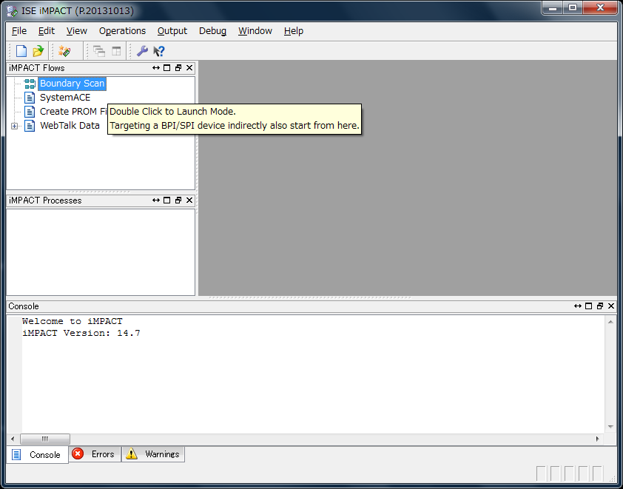Close the Console panel

click(611, 306)
